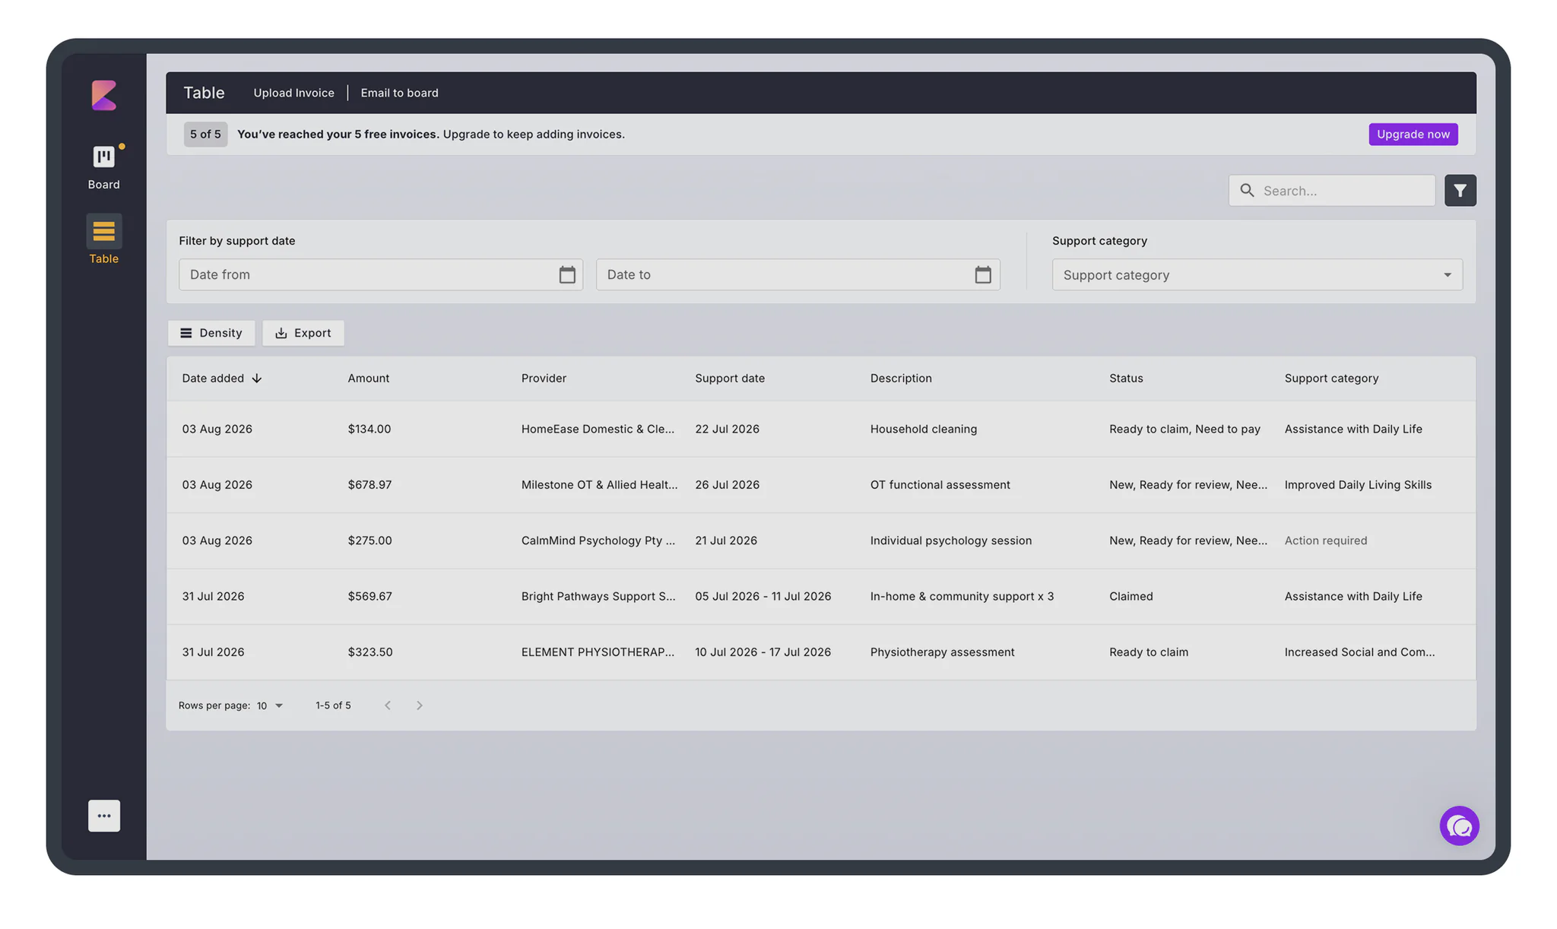Image resolution: width=1557 pixels, height=929 pixels.
Task: Sort by the Provider column header
Action: point(544,379)
